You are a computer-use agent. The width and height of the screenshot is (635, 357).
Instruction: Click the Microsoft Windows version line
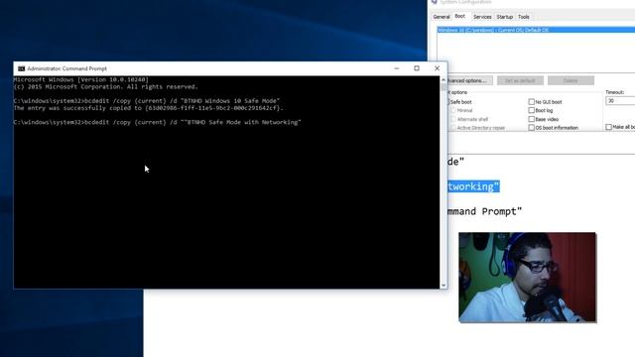[81, 79]
